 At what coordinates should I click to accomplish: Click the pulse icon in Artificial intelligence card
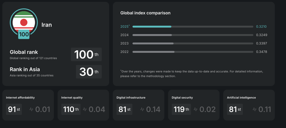click(x=254, y=109)
